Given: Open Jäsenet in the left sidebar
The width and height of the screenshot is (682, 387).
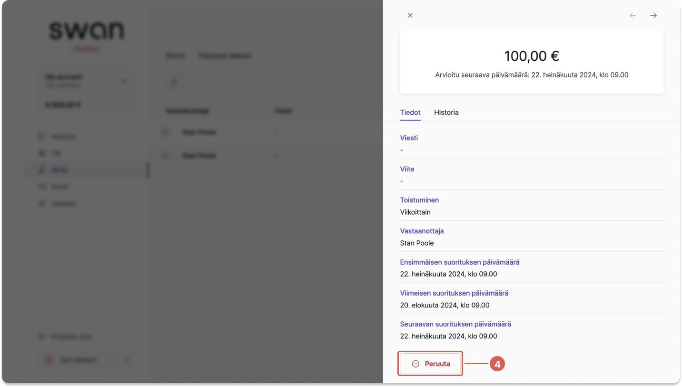Looking at the screenshot, I should coord(87,203).
